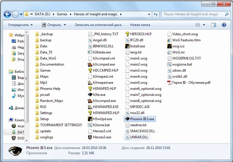The height and width of the screenshot is (162, 233).
Task: Expand the Открыть dropdown arrow
Action: [65, 25]
